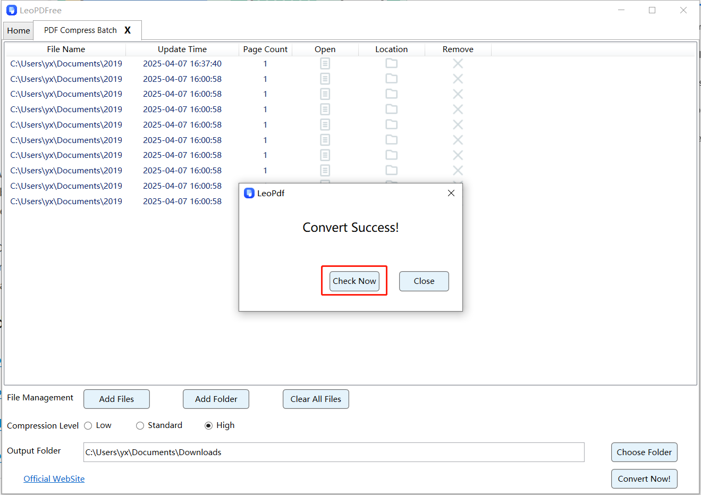701x495 pixels.
Task: Switch to the Home tab
Action: point(18,30)
